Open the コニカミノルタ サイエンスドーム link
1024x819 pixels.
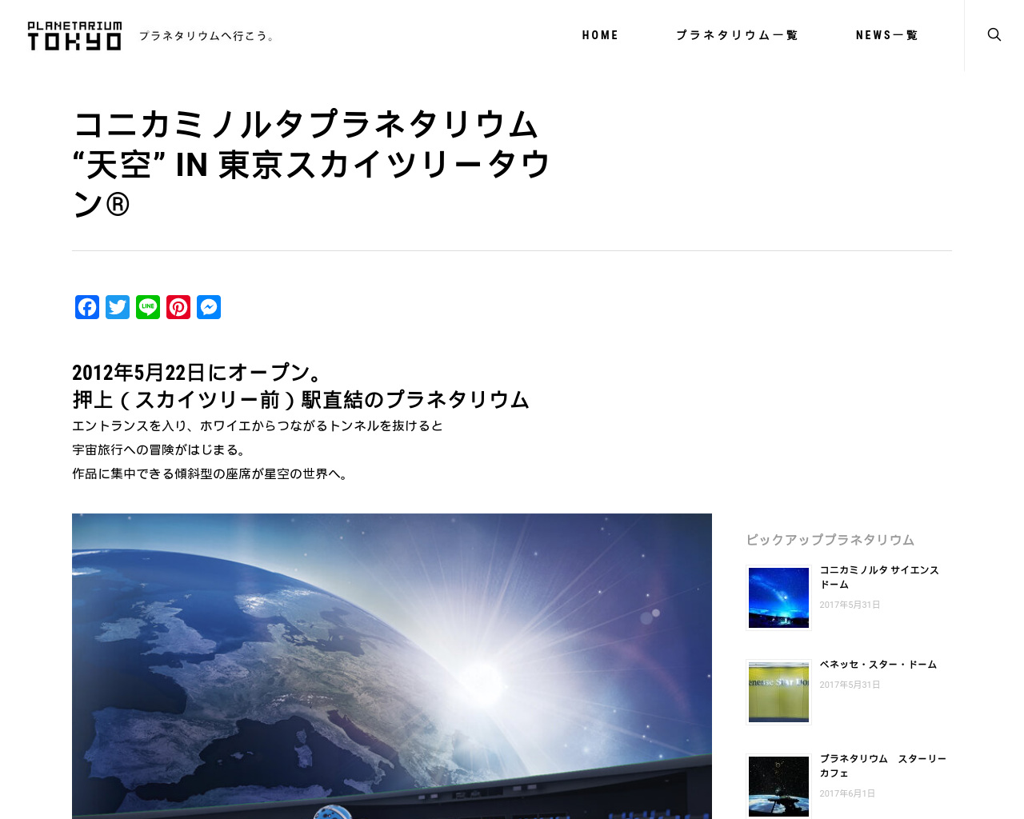(879, 577)
